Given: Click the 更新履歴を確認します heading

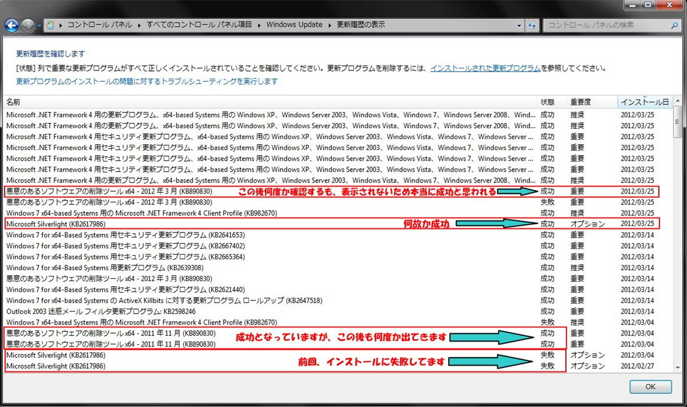Looking at the screenshot, I should 50,53.
